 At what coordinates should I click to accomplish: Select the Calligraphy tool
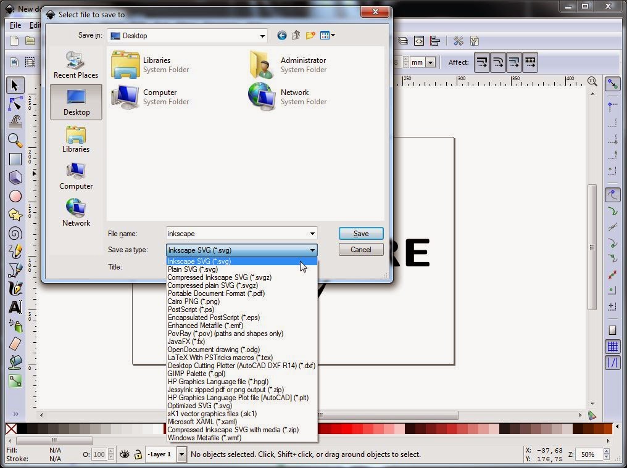(15, 289)
